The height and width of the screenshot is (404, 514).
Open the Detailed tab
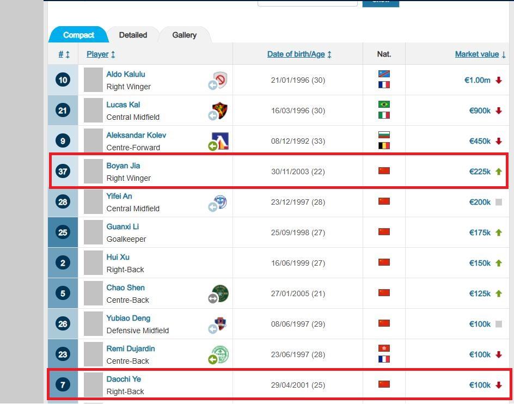coord(133,35)
